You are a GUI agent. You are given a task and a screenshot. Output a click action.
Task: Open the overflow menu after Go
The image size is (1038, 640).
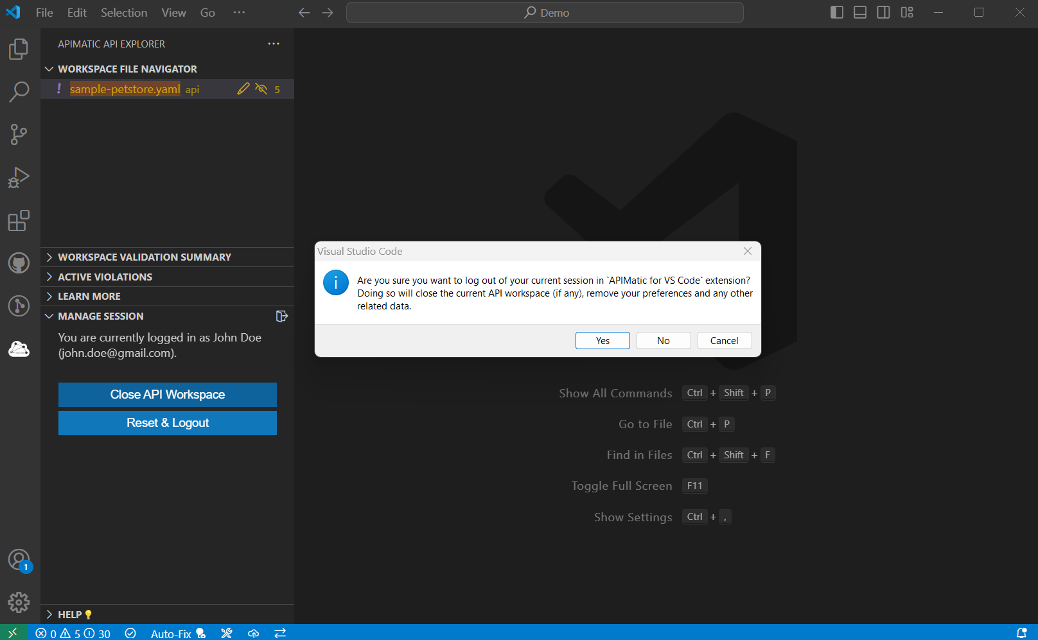coord(239,12)
